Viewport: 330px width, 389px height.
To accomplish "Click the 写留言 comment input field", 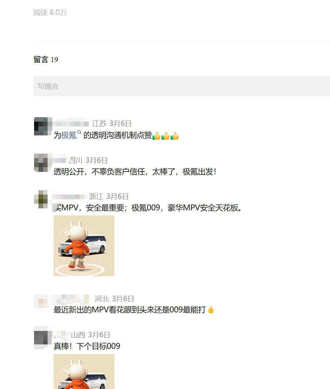I will tap(182, 86).
